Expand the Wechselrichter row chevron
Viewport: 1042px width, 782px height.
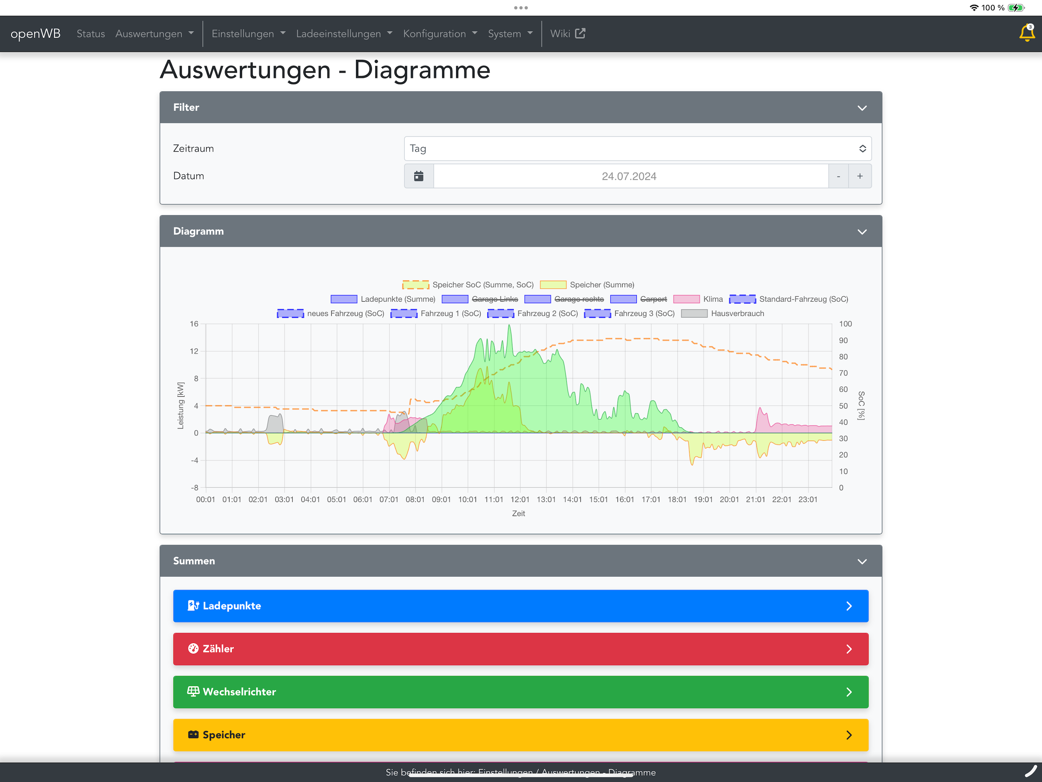849,691
